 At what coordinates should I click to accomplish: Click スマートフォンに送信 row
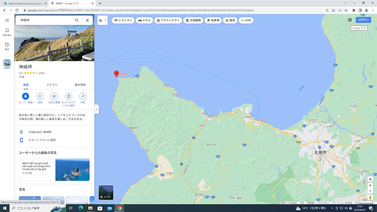54,140
